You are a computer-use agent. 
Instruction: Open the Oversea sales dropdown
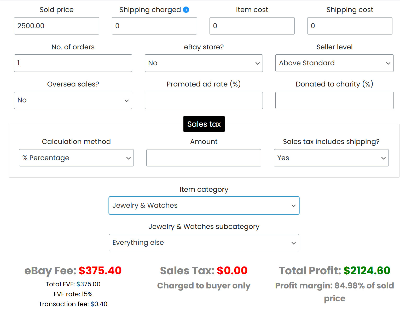[73, 100]
